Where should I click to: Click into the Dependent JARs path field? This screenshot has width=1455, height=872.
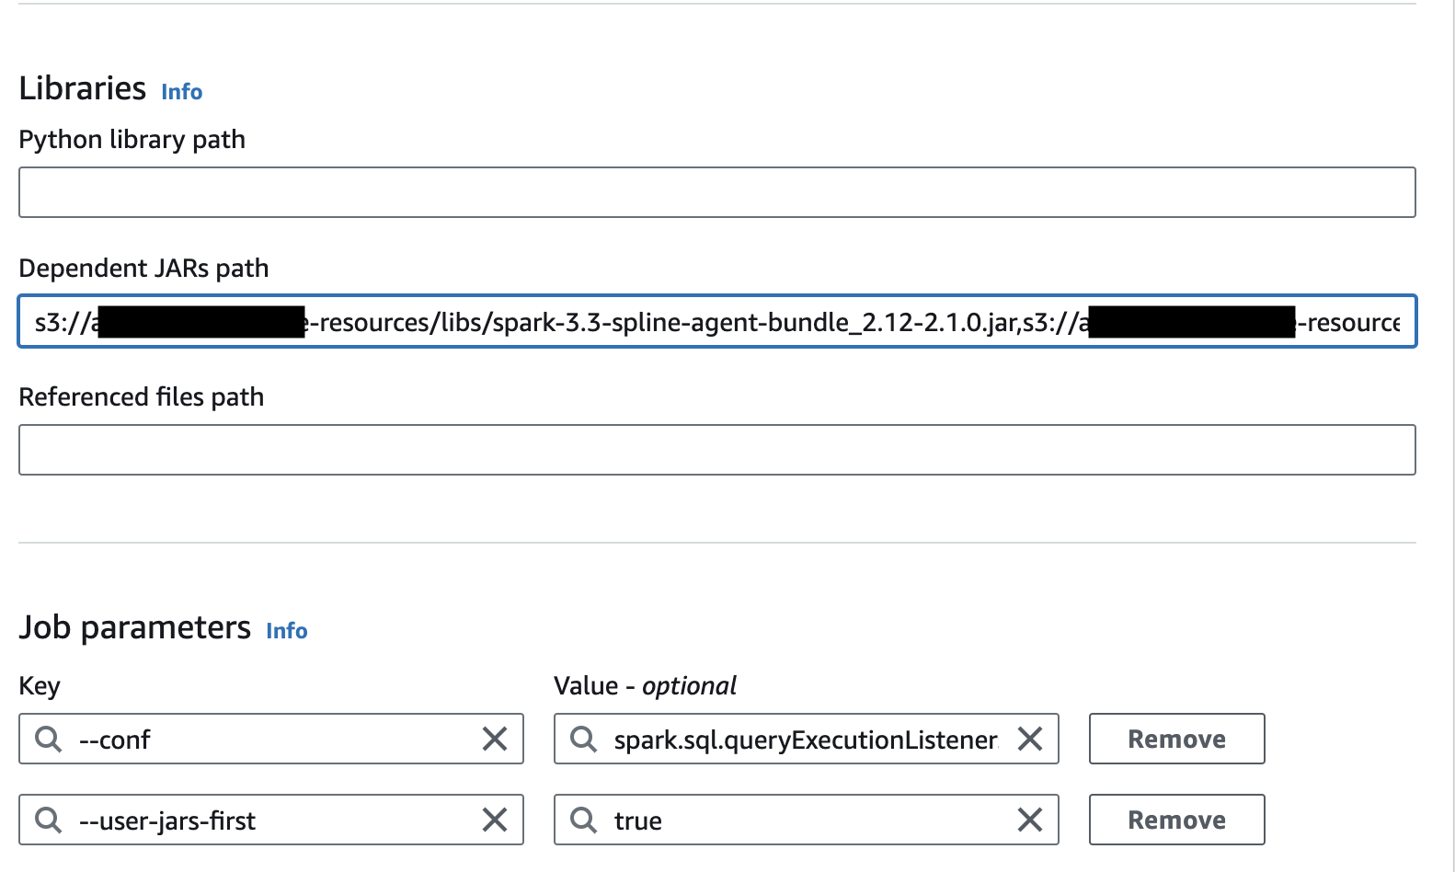click(717, 321)
